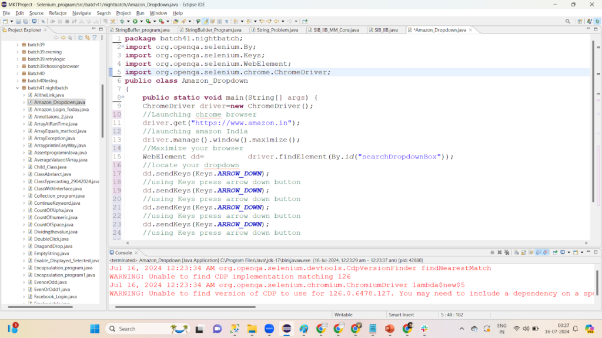Image resolution: width=602 pixels, height=338 pixels.
Task: Close the Console view tab
Action: coord(136,252)
